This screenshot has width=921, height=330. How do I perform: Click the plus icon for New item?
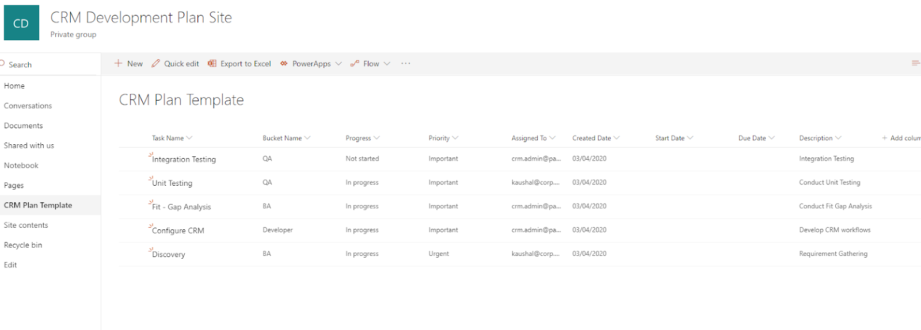point(118,63)
